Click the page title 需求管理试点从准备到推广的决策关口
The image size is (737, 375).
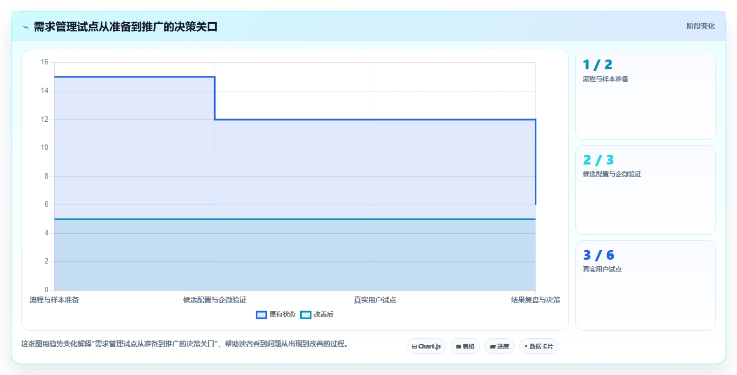point(125,27)
